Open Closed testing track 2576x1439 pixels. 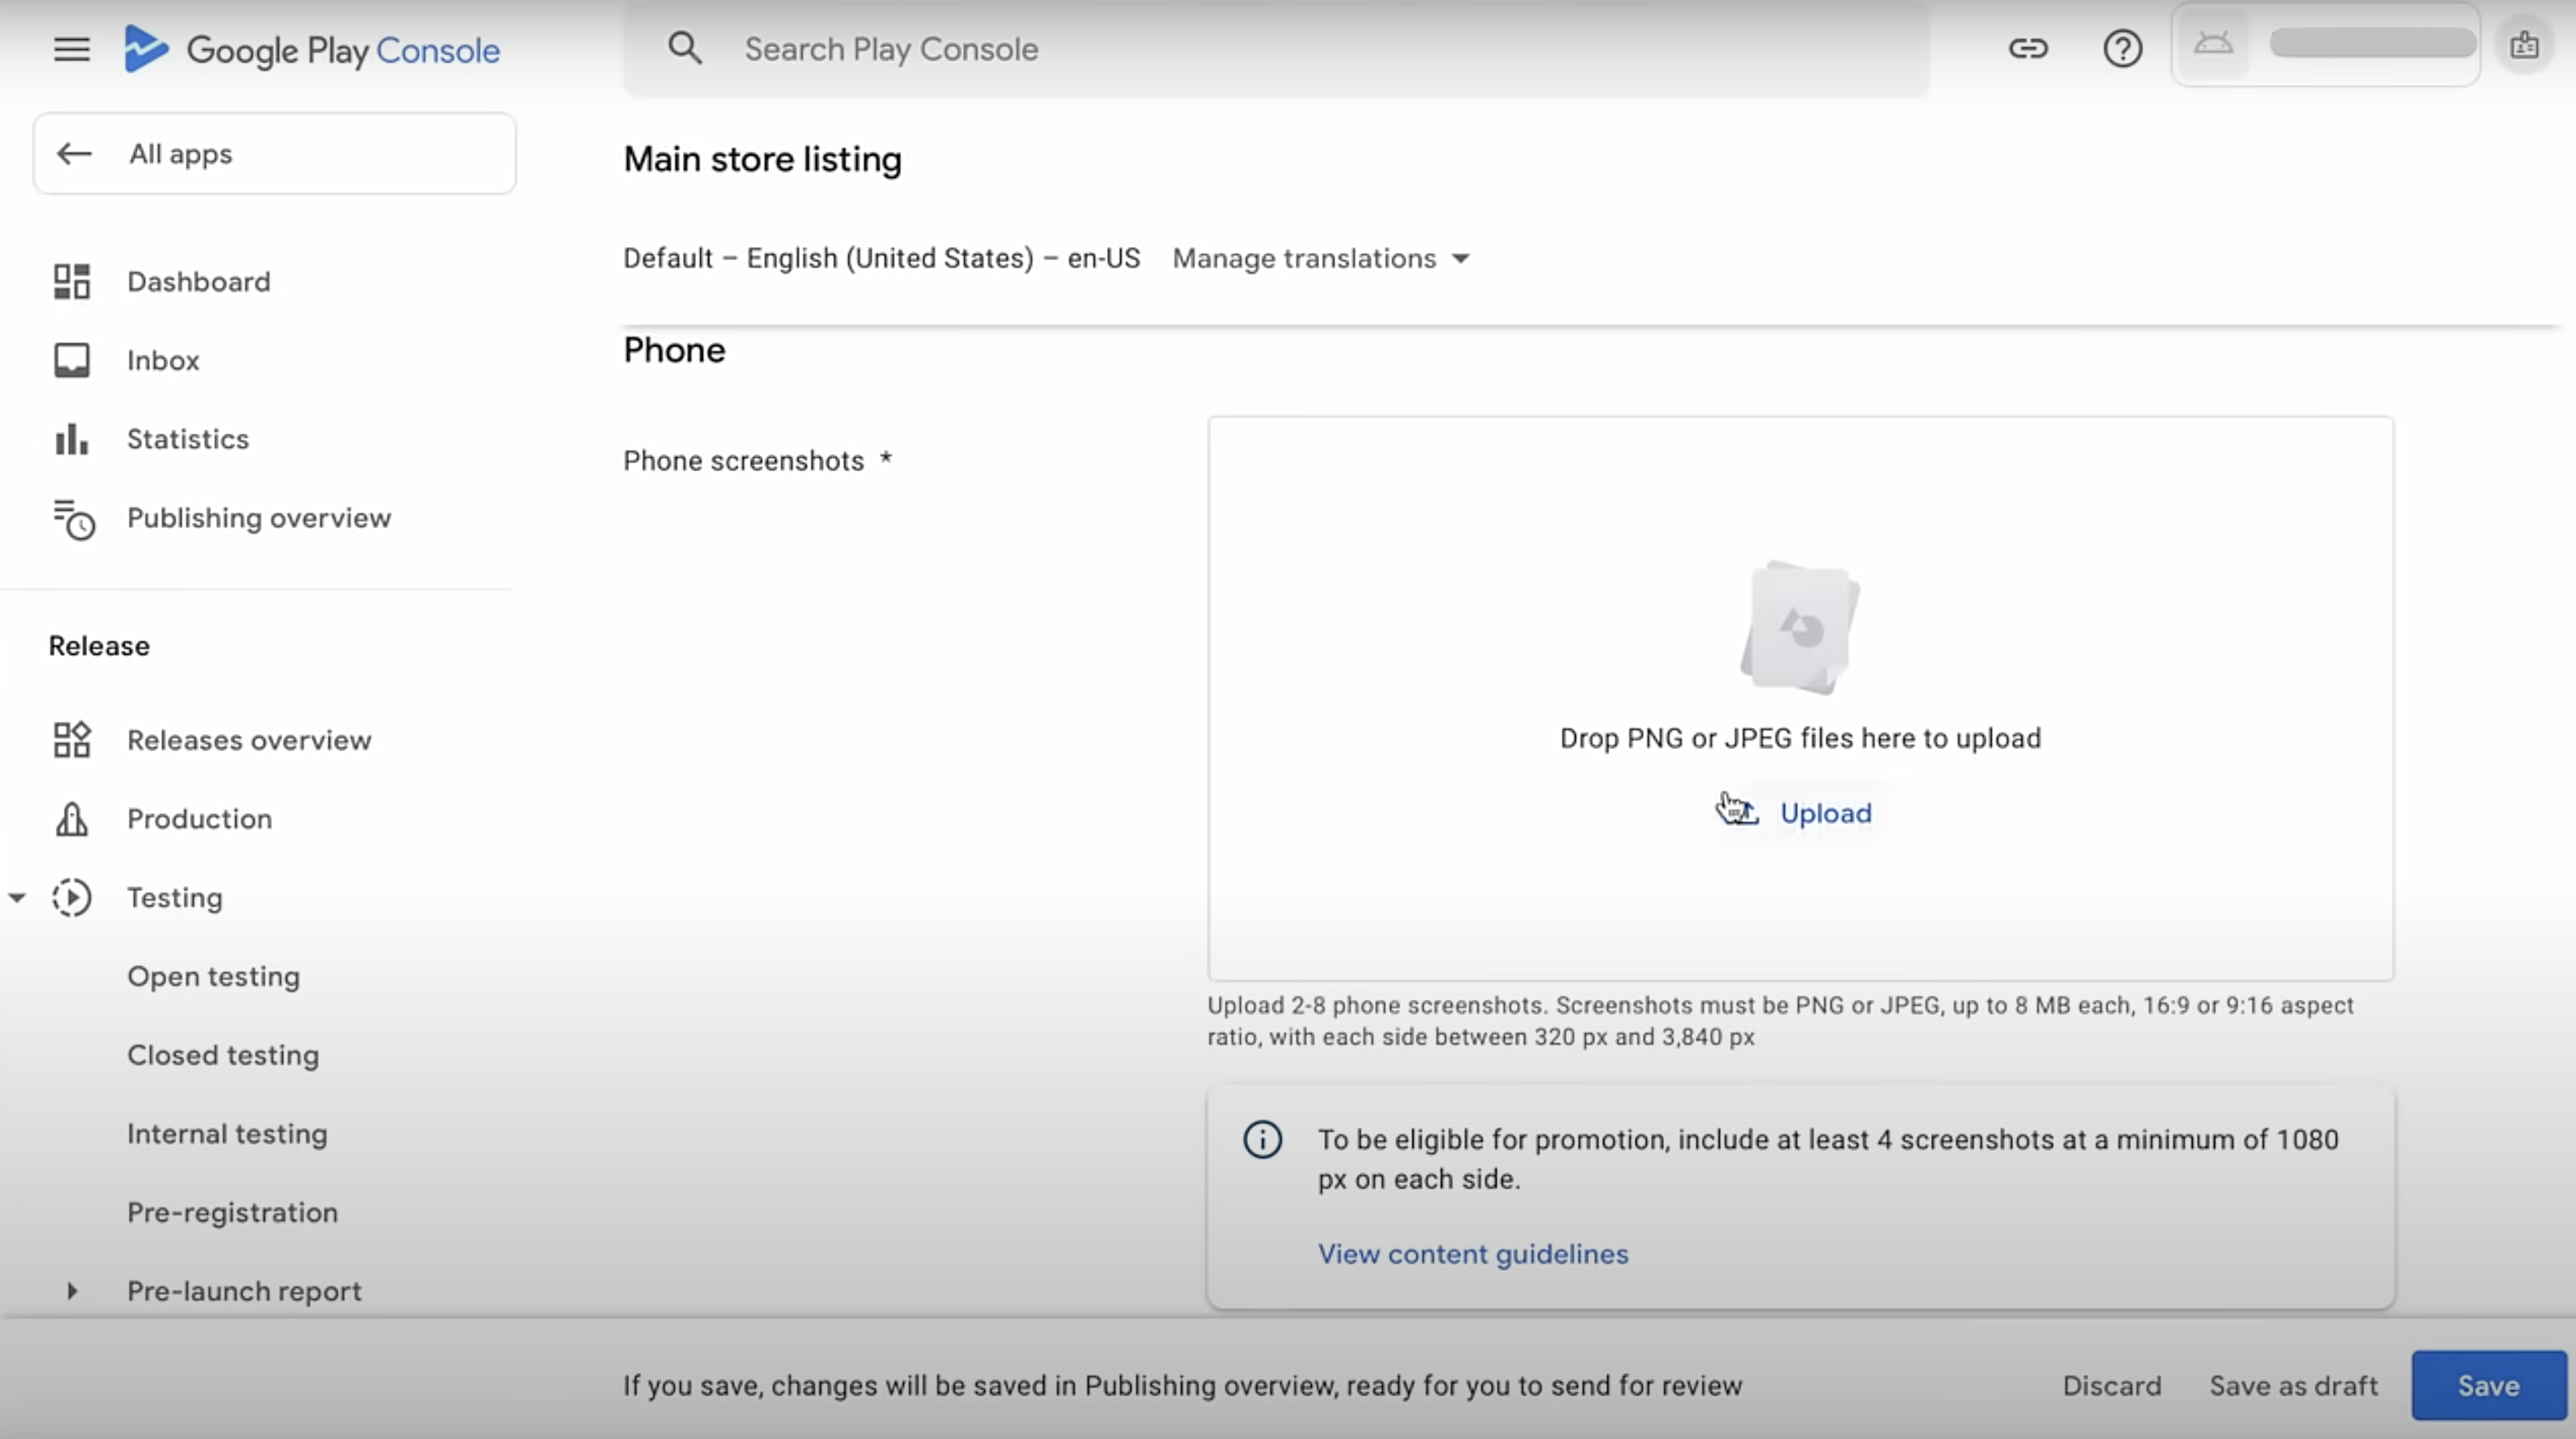click(223, 1055)
